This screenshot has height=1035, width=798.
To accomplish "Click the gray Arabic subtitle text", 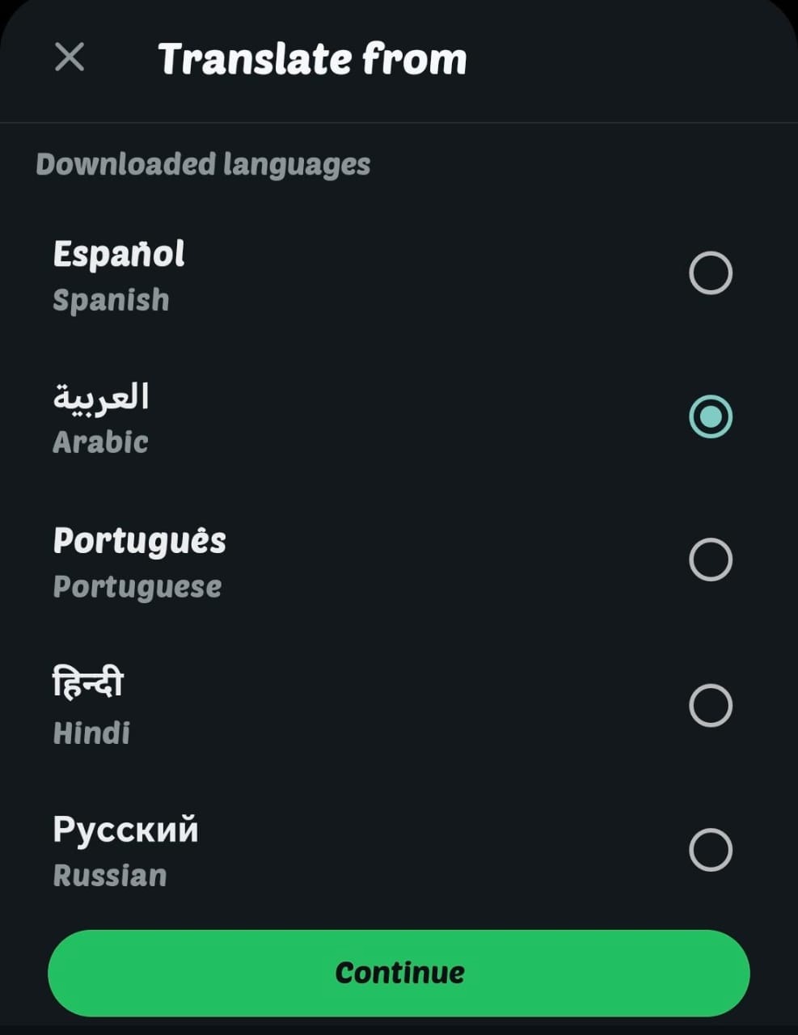I will 101,442.
